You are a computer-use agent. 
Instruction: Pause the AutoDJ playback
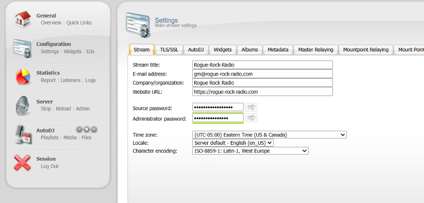(x=79, y=129)
